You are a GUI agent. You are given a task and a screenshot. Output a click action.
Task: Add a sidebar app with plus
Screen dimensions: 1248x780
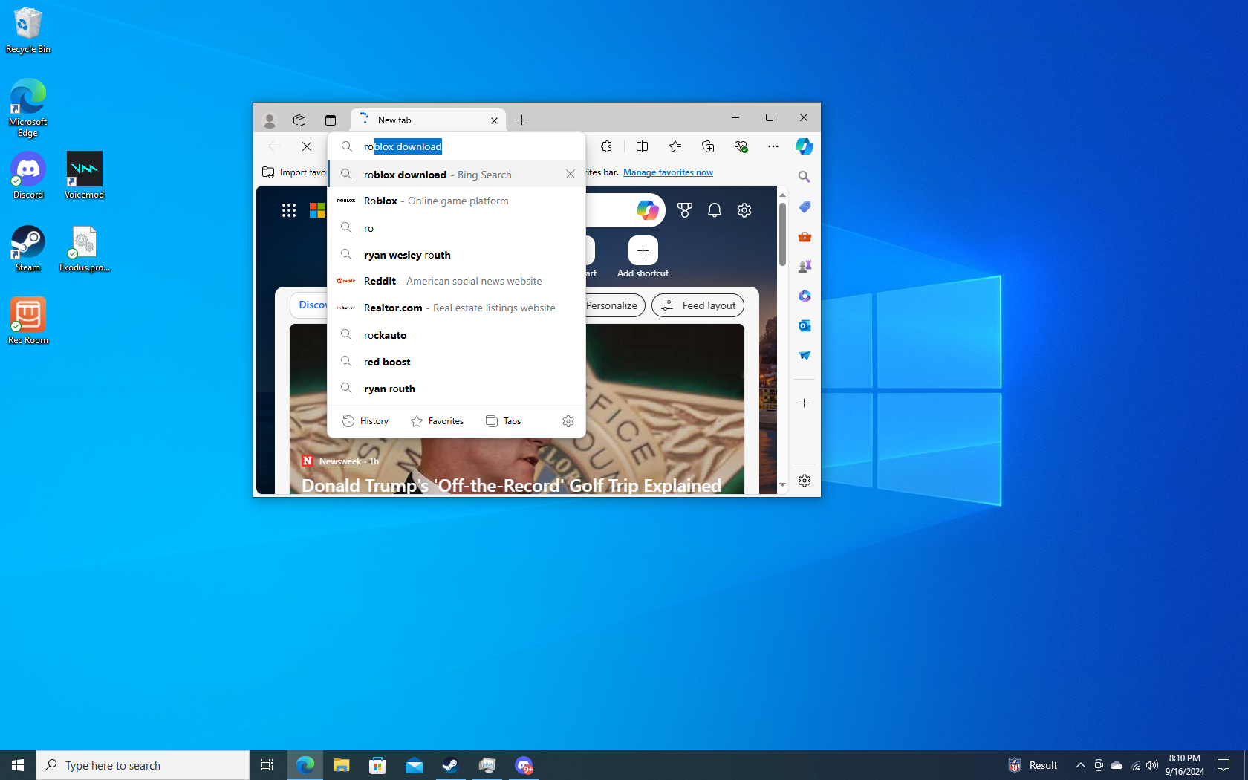click(804, 403)
